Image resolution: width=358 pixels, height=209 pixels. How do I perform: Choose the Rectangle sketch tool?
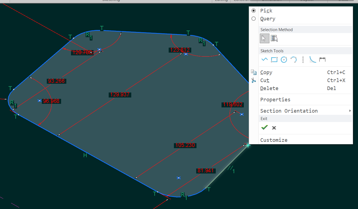pos(274,59)
